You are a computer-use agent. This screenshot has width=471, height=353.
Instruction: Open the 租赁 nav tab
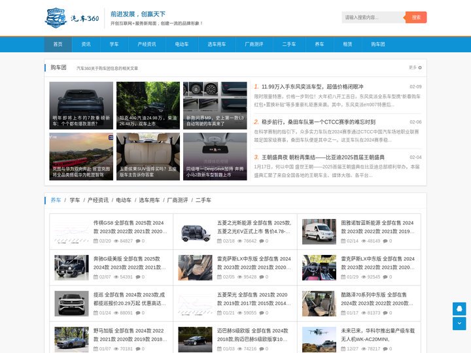point(347,44)
